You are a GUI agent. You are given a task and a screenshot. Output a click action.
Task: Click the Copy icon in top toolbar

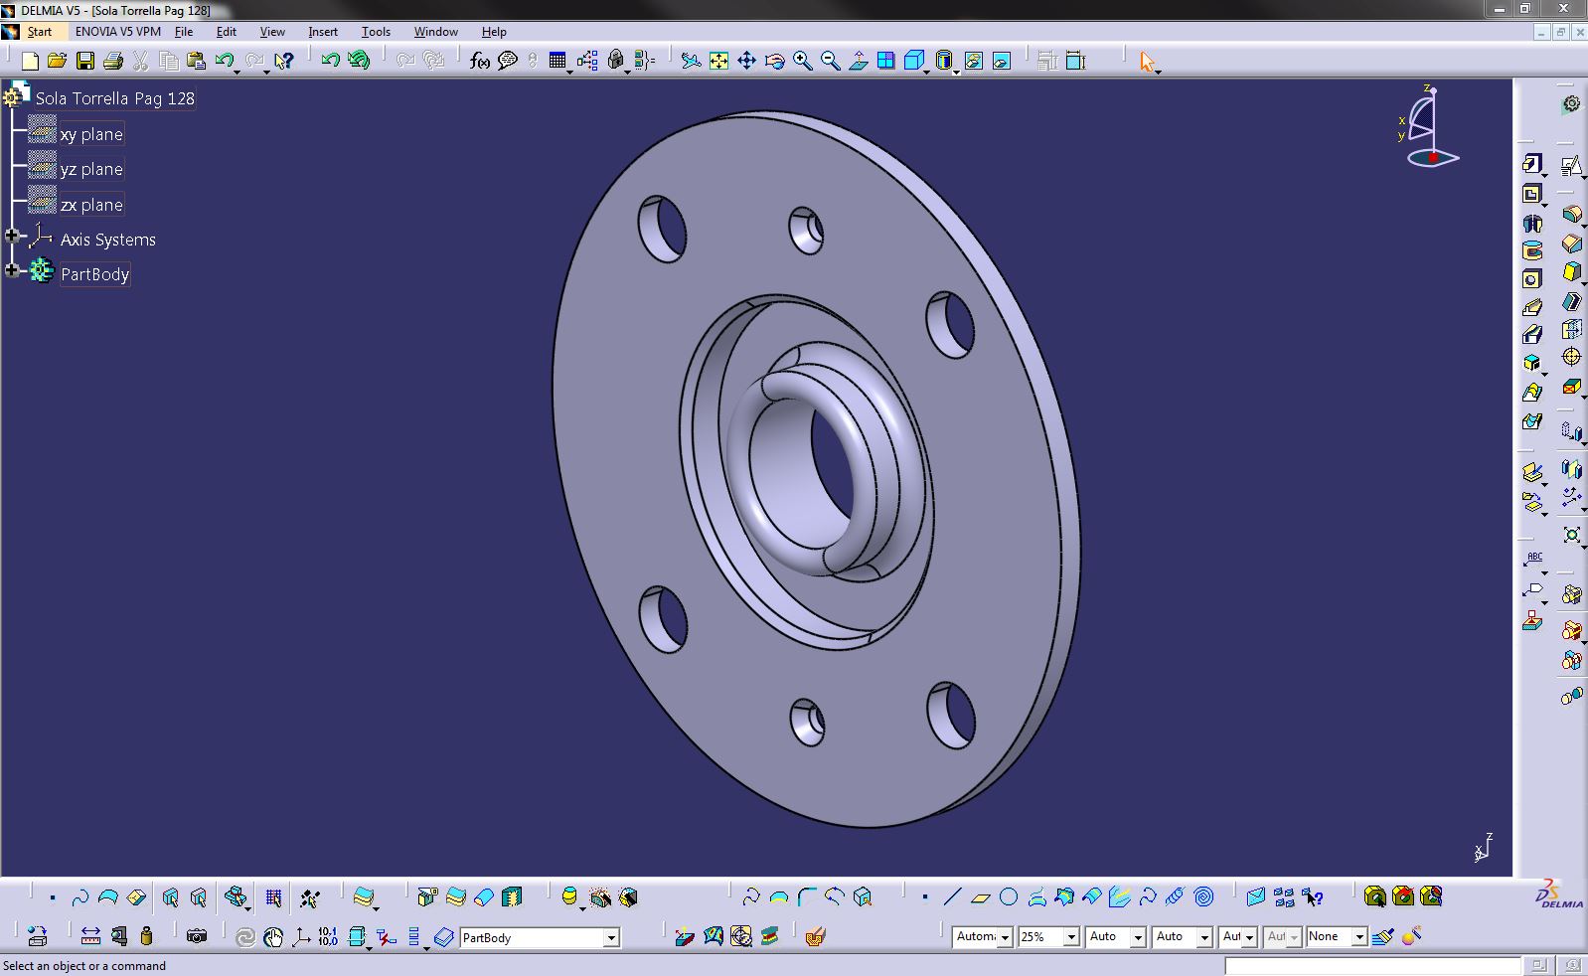coord(169,62)
